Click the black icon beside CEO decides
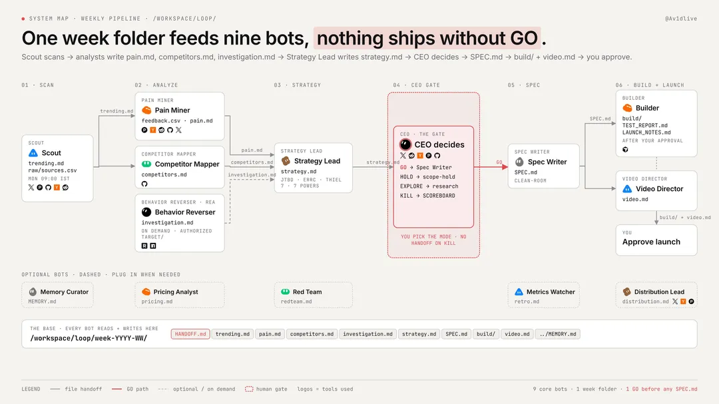 click(405, 144)
